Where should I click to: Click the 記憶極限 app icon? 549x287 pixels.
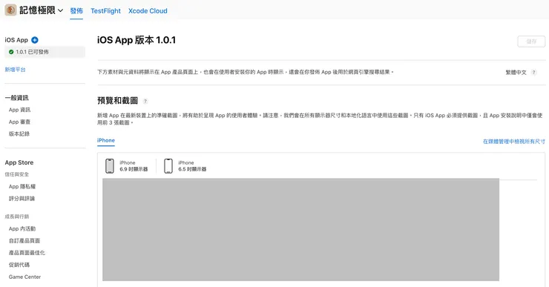point(10,10)
